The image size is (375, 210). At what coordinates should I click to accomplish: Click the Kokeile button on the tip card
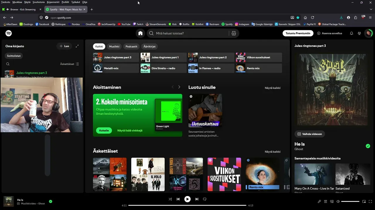[x=104, y=130]
